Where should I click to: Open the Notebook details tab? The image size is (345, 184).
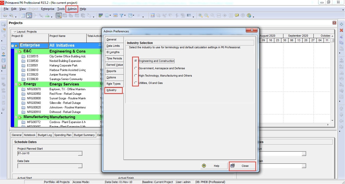tap(30, 135)
